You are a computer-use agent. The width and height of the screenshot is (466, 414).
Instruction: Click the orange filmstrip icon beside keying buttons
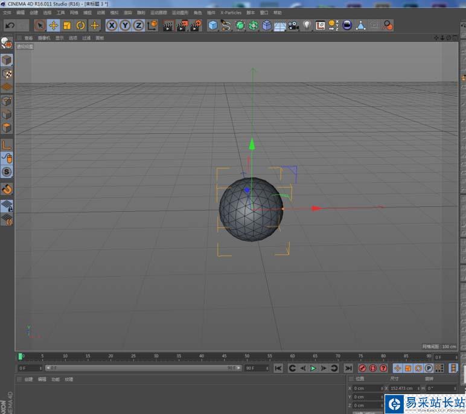point(453,368)
